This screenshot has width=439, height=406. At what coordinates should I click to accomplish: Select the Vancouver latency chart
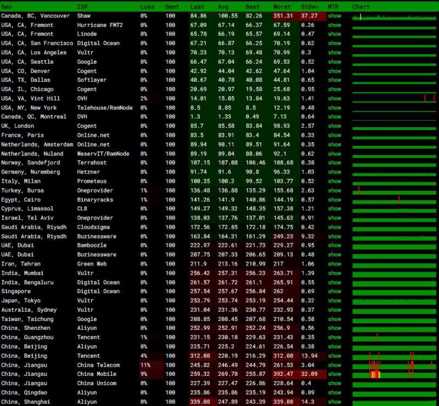pyautogui.click(x=394, y=17)
